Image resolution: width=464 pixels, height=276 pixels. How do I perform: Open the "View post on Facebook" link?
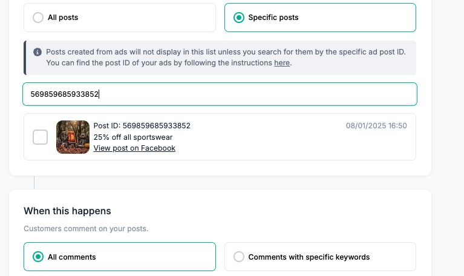tap(134, 148)
